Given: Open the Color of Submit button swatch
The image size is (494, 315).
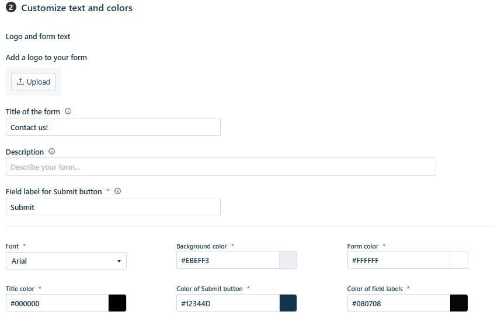Looking at the screenshot, I should (288, 303).
